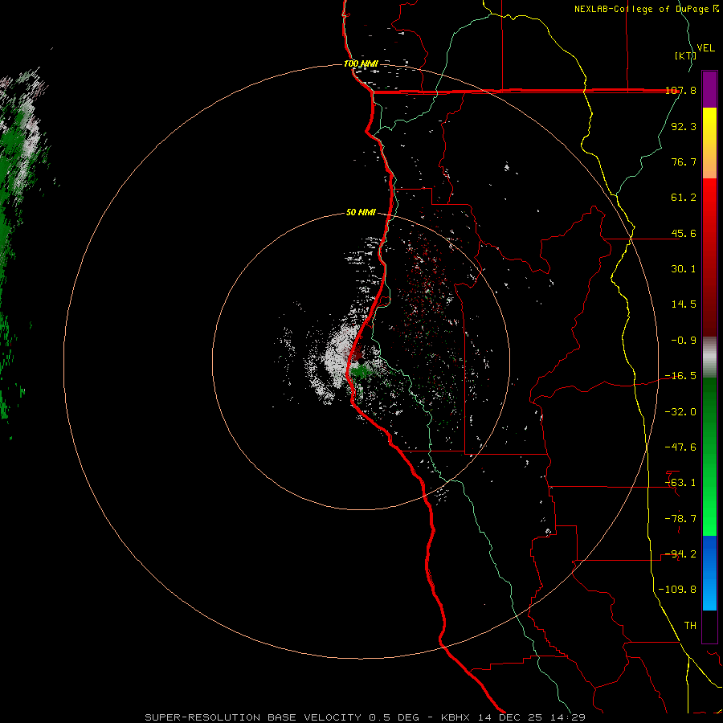Select the red segment of velocity scale
Screen dimensions: 723x723
[709, 257]
